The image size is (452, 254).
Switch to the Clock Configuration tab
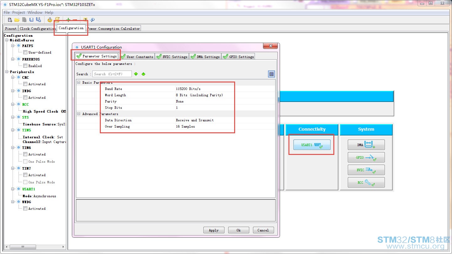click(x=38, y=29)
